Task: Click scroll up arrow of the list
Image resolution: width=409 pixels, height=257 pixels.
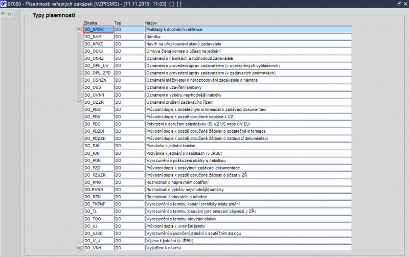Action: point(79,29)
